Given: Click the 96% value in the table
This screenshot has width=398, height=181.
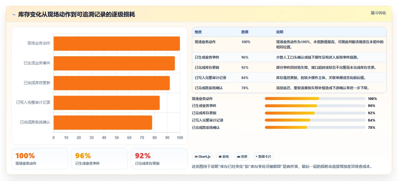Looking at the screenshot, I should (245, 57).
